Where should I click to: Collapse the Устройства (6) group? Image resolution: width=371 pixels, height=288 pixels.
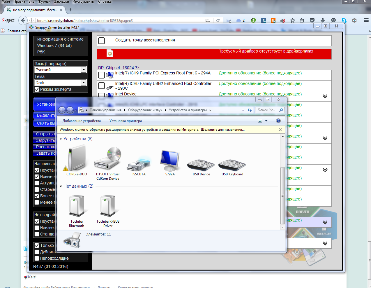pos(61,139)
